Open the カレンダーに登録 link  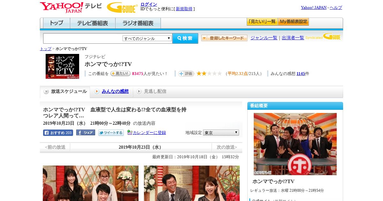(x=149, y=133)
